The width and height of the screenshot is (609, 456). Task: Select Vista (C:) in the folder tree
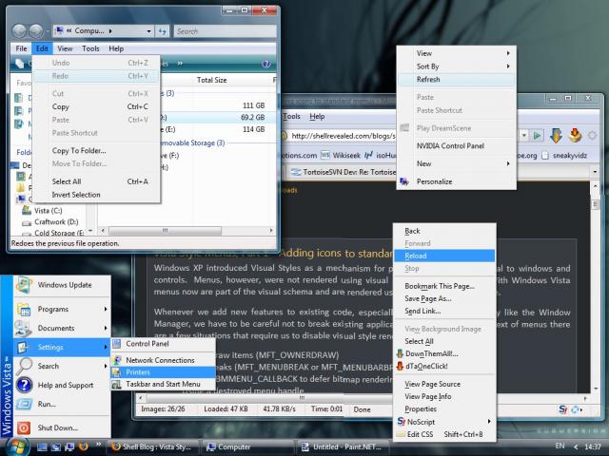pos(48,211)
